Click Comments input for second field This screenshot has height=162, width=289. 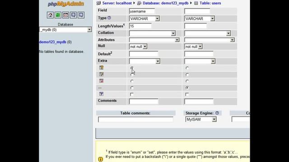click(199, 101)
